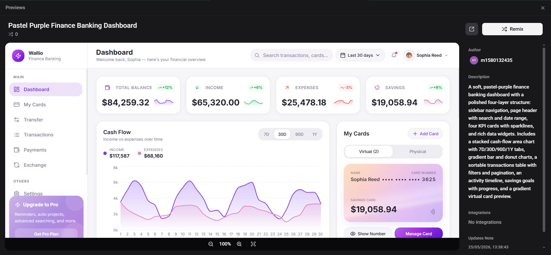Open the Last 30 days dropdown

tap(360, 55)
